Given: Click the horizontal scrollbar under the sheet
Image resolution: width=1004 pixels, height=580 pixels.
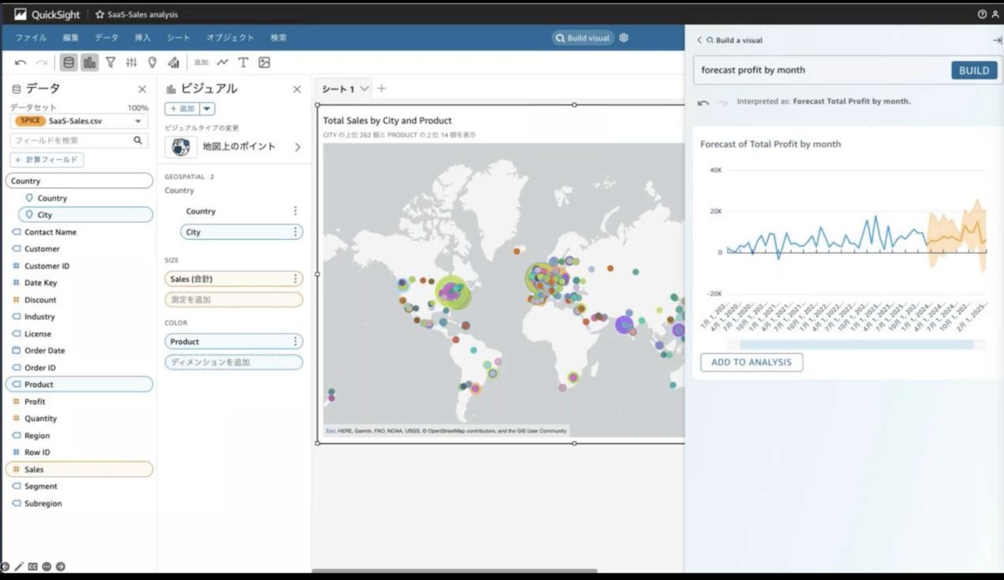Looking at the screenshot, I should pos(454,571).
